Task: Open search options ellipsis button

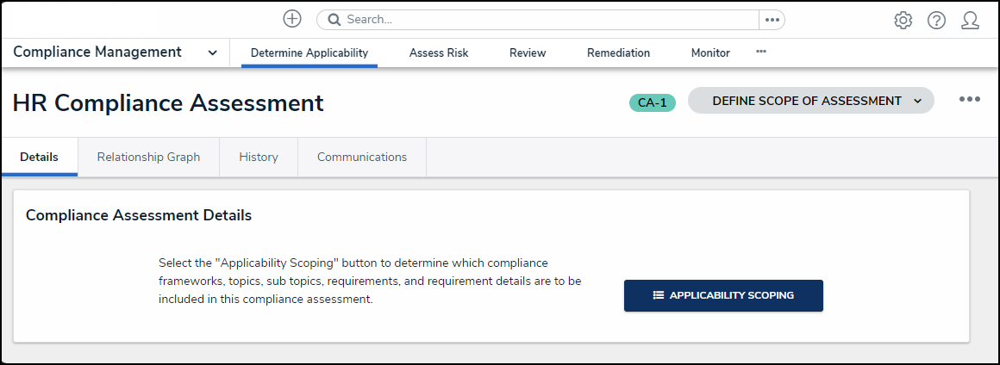Action: click(x=772, y=20)
